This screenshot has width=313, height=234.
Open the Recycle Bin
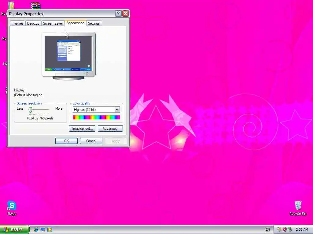[x=298, y=208]
